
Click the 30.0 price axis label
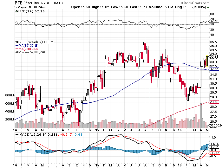pyautogui.click(x=213, y=88)
